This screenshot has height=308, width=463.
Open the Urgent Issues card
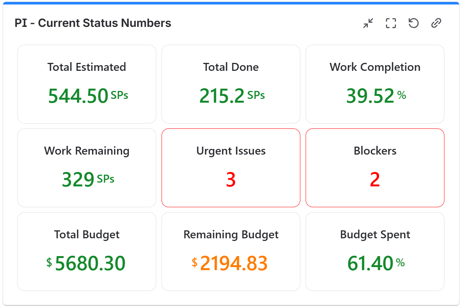pyautogui.click(x=231, y=168)
